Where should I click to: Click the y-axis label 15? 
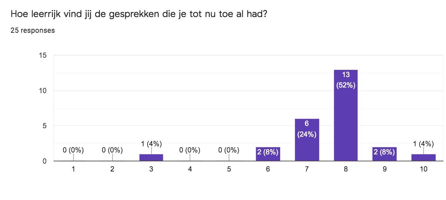[43, 55]
